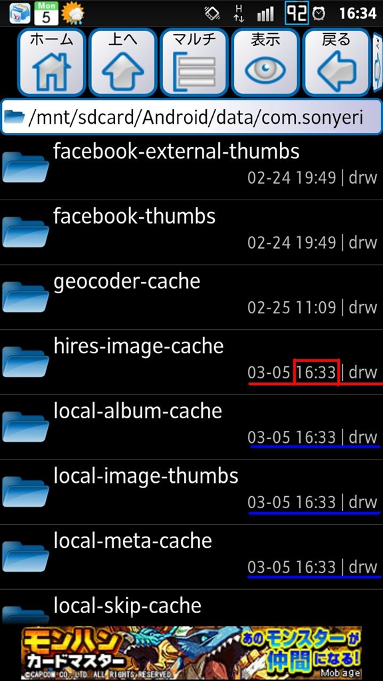This screenshot has width=383, height=681.
Task: Tap the ホーム (Home) toolbar button
Action: [x=51, y=62]
